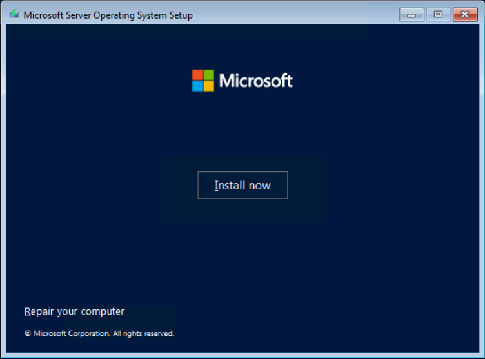This screenshot has height=359, width=485.
Task: Maximize the Setup window
Action: coord(438,14)
